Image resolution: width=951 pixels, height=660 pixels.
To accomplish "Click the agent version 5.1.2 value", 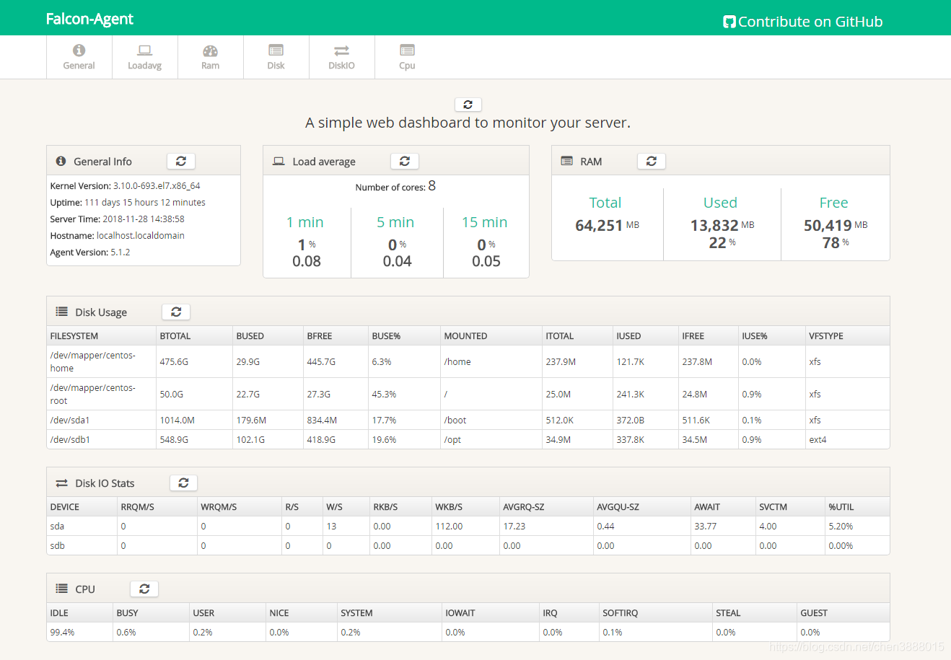I will pos(120,252).
